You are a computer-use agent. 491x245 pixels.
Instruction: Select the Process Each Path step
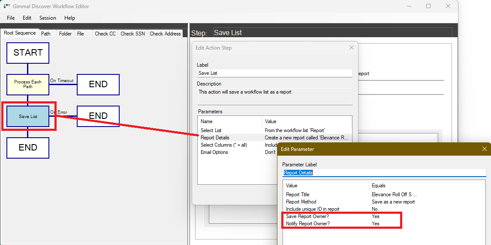(x=28, y=84)
